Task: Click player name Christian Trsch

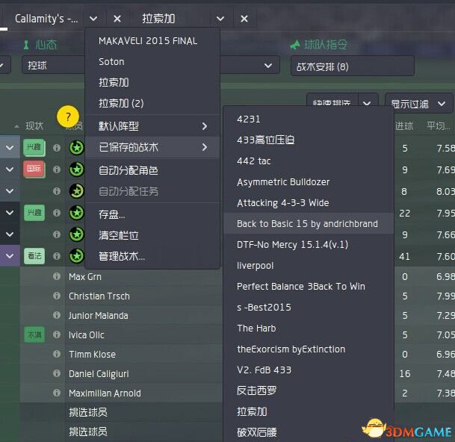Action: click(x=99, y=296)
